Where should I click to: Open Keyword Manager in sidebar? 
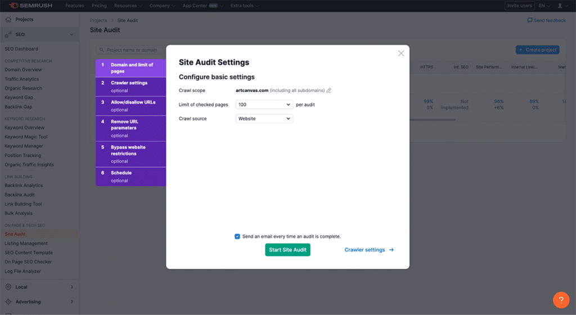[x=24, y=146]
